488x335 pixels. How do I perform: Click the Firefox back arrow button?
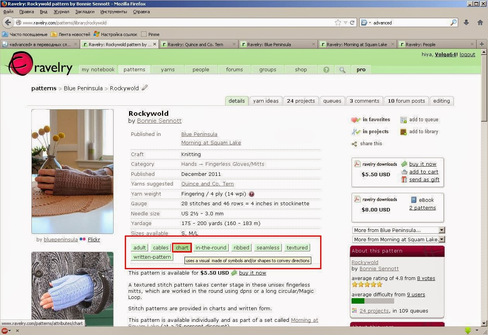point(8,22)
